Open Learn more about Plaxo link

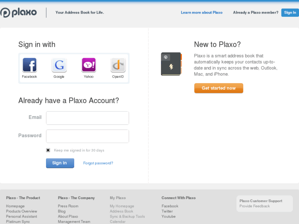point(202,13)
